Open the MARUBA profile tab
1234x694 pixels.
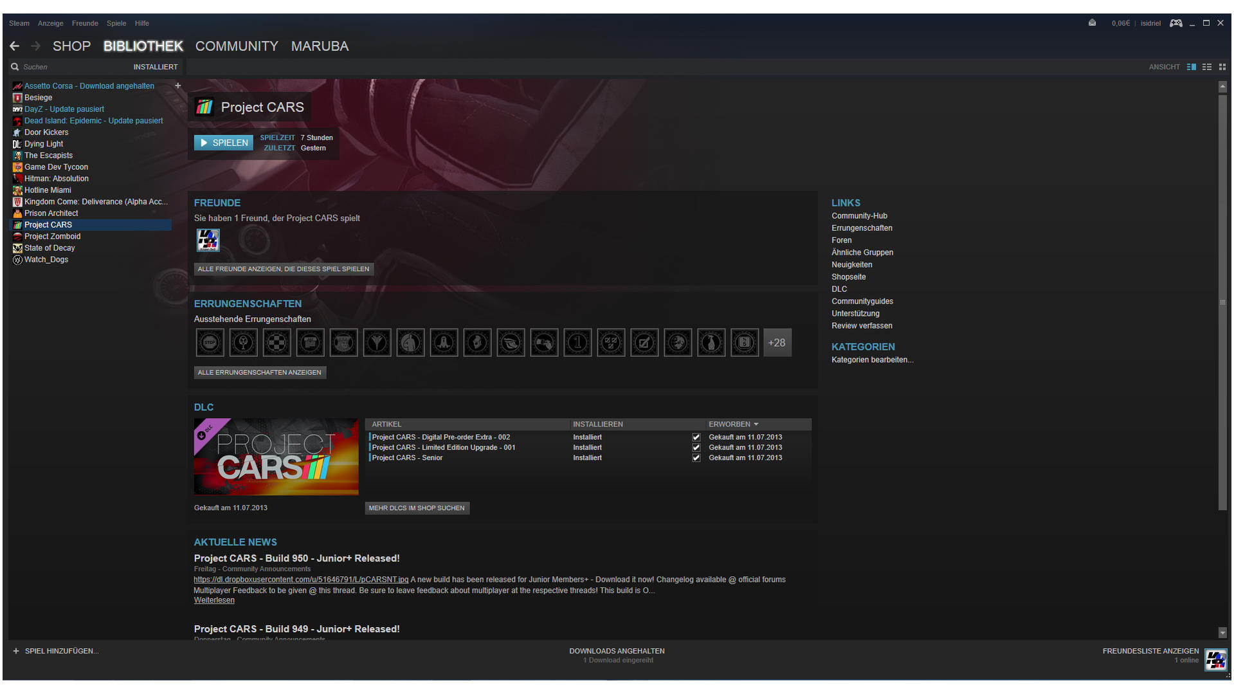pos(320,46)
